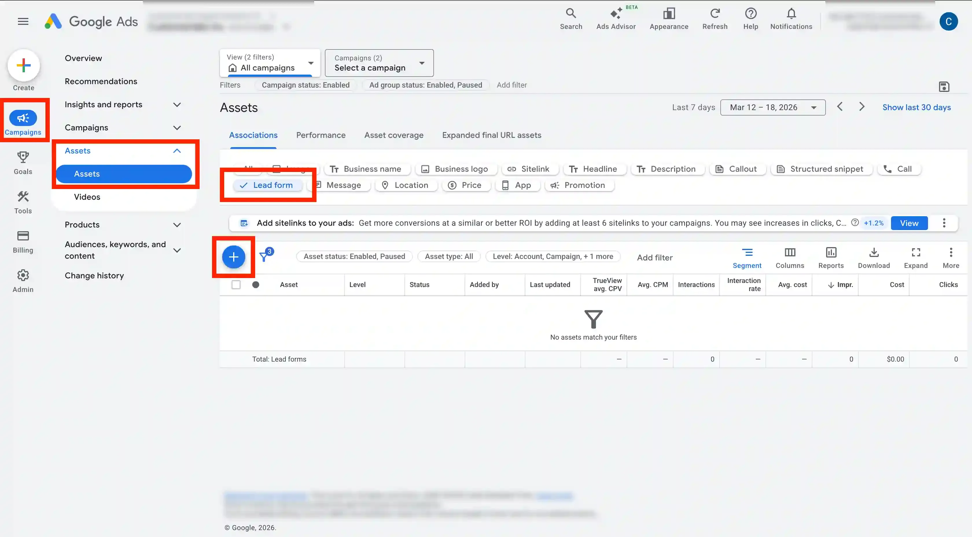This screenshot has height=537, width=972.
Task: Open the account avatar C
Action: click(948, 21)
